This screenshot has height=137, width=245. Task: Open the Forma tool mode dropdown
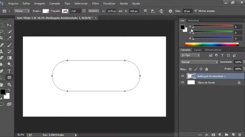22,11
